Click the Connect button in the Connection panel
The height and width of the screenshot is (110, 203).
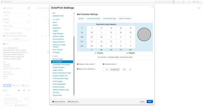(16, 39)
